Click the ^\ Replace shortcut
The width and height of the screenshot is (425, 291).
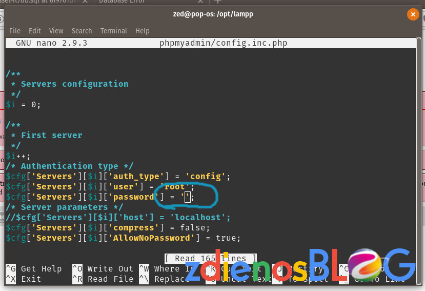tap(164, 279)
